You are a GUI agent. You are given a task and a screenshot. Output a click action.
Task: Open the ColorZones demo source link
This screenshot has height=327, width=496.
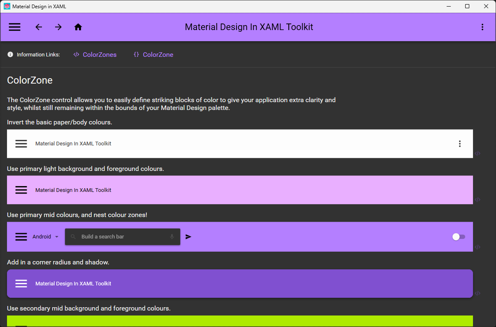(x=95, y=55)
